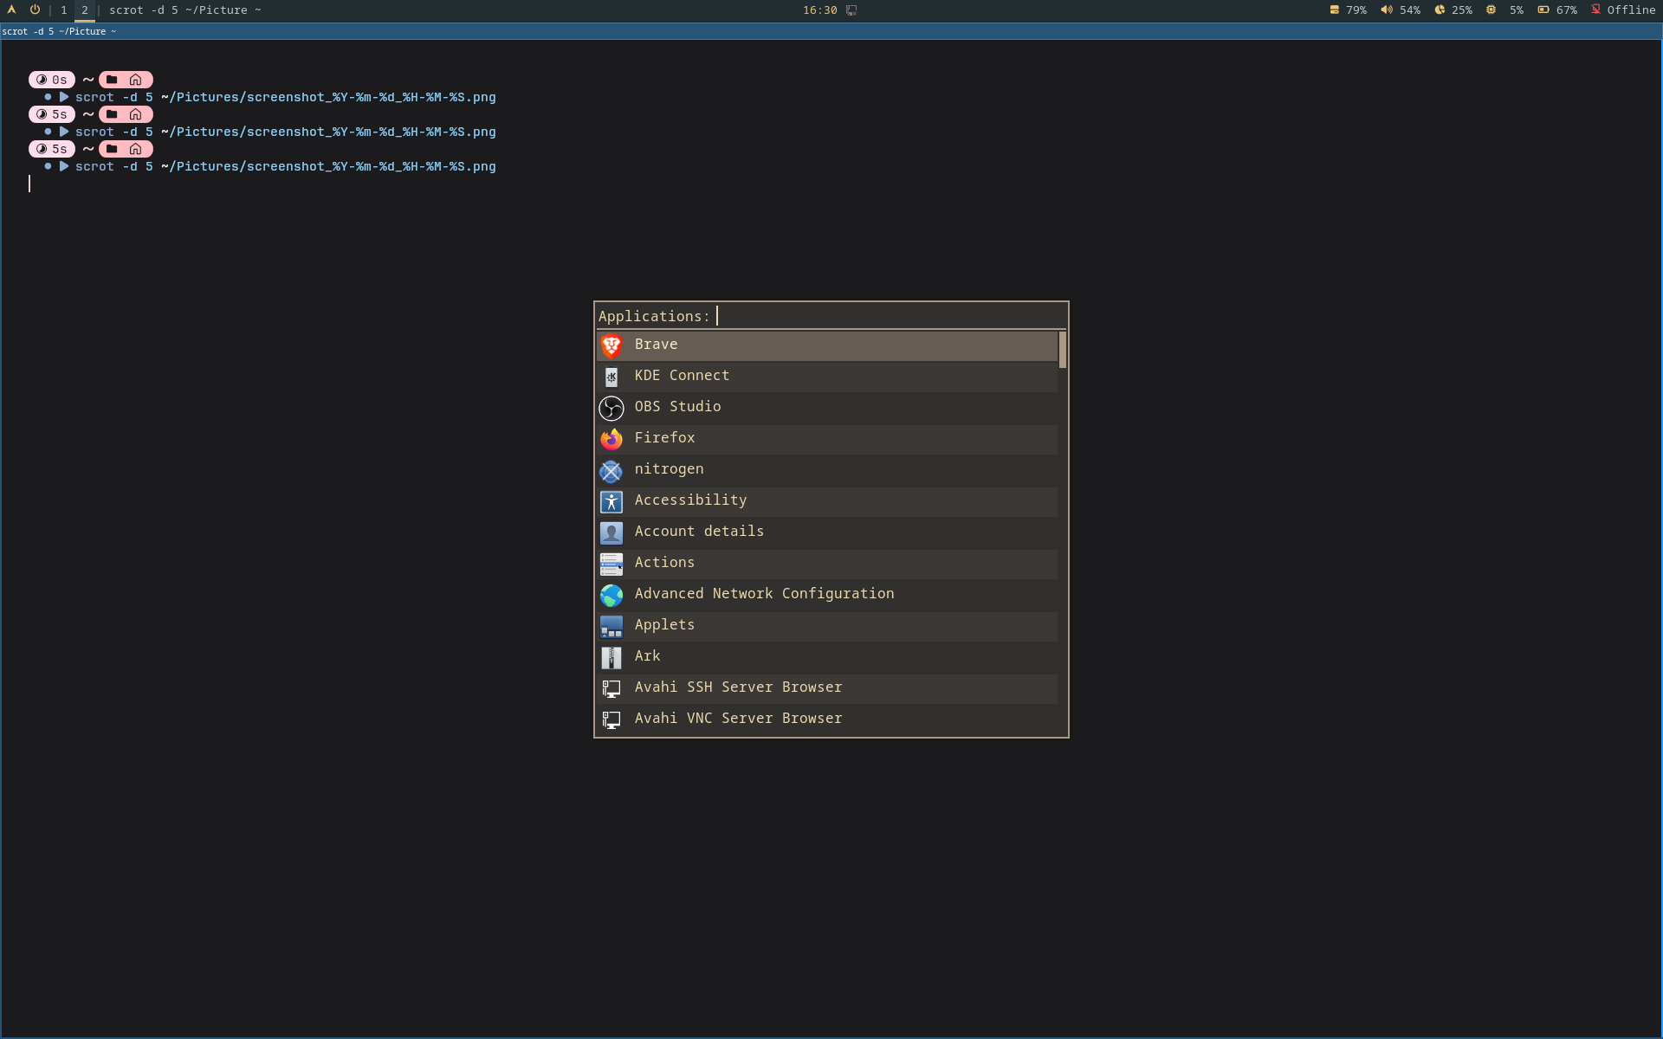This screenshot has height=1039, width=1663.
Task: Click the OBS Studio icon
Action: tap(611, 408)
